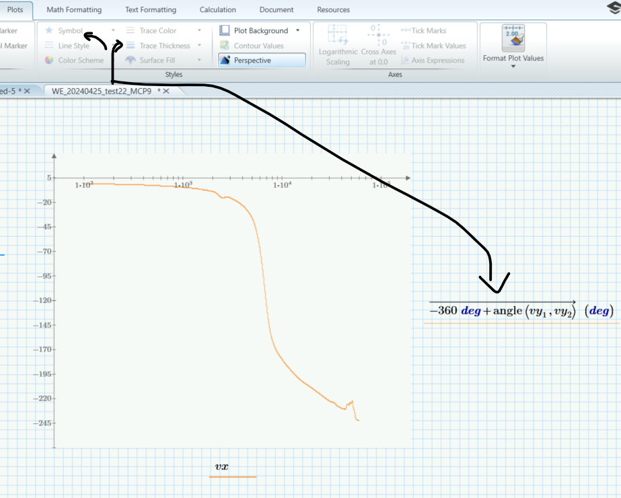This screenshot has height=498, width=621.
Task: Click the Resources menu item
Action: 333,9
